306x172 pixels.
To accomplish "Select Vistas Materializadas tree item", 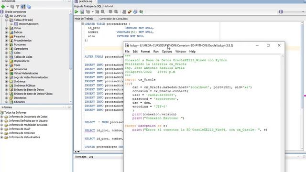I will 26,73.
